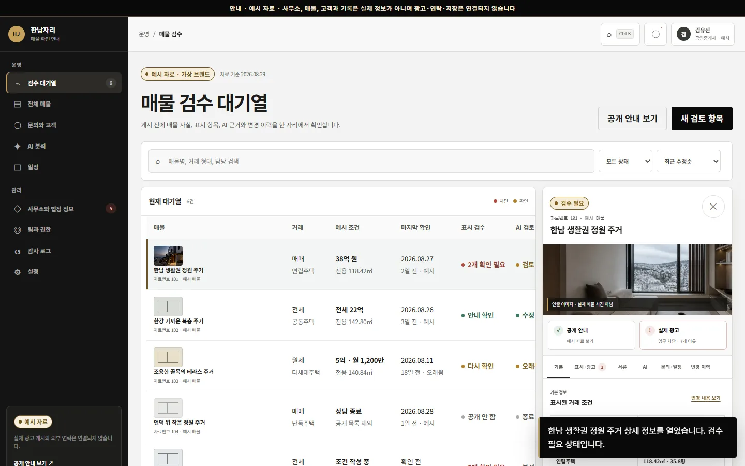Image resolution: width=745 pixels, height=466 pixels.
Task: Open the 변경 이력 tab
Action: pyautogui.click(x=701, y=367)
